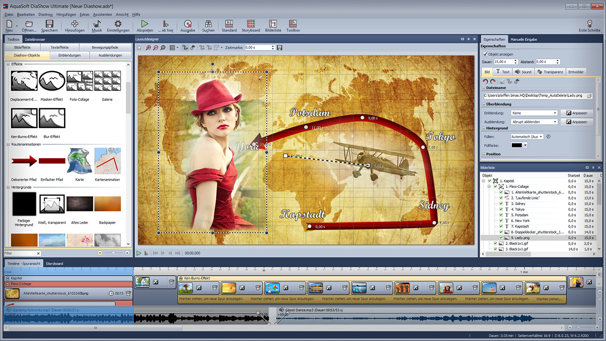
Task: Click the Abspielen play toolbar icon
Action: tap(145, 24)
